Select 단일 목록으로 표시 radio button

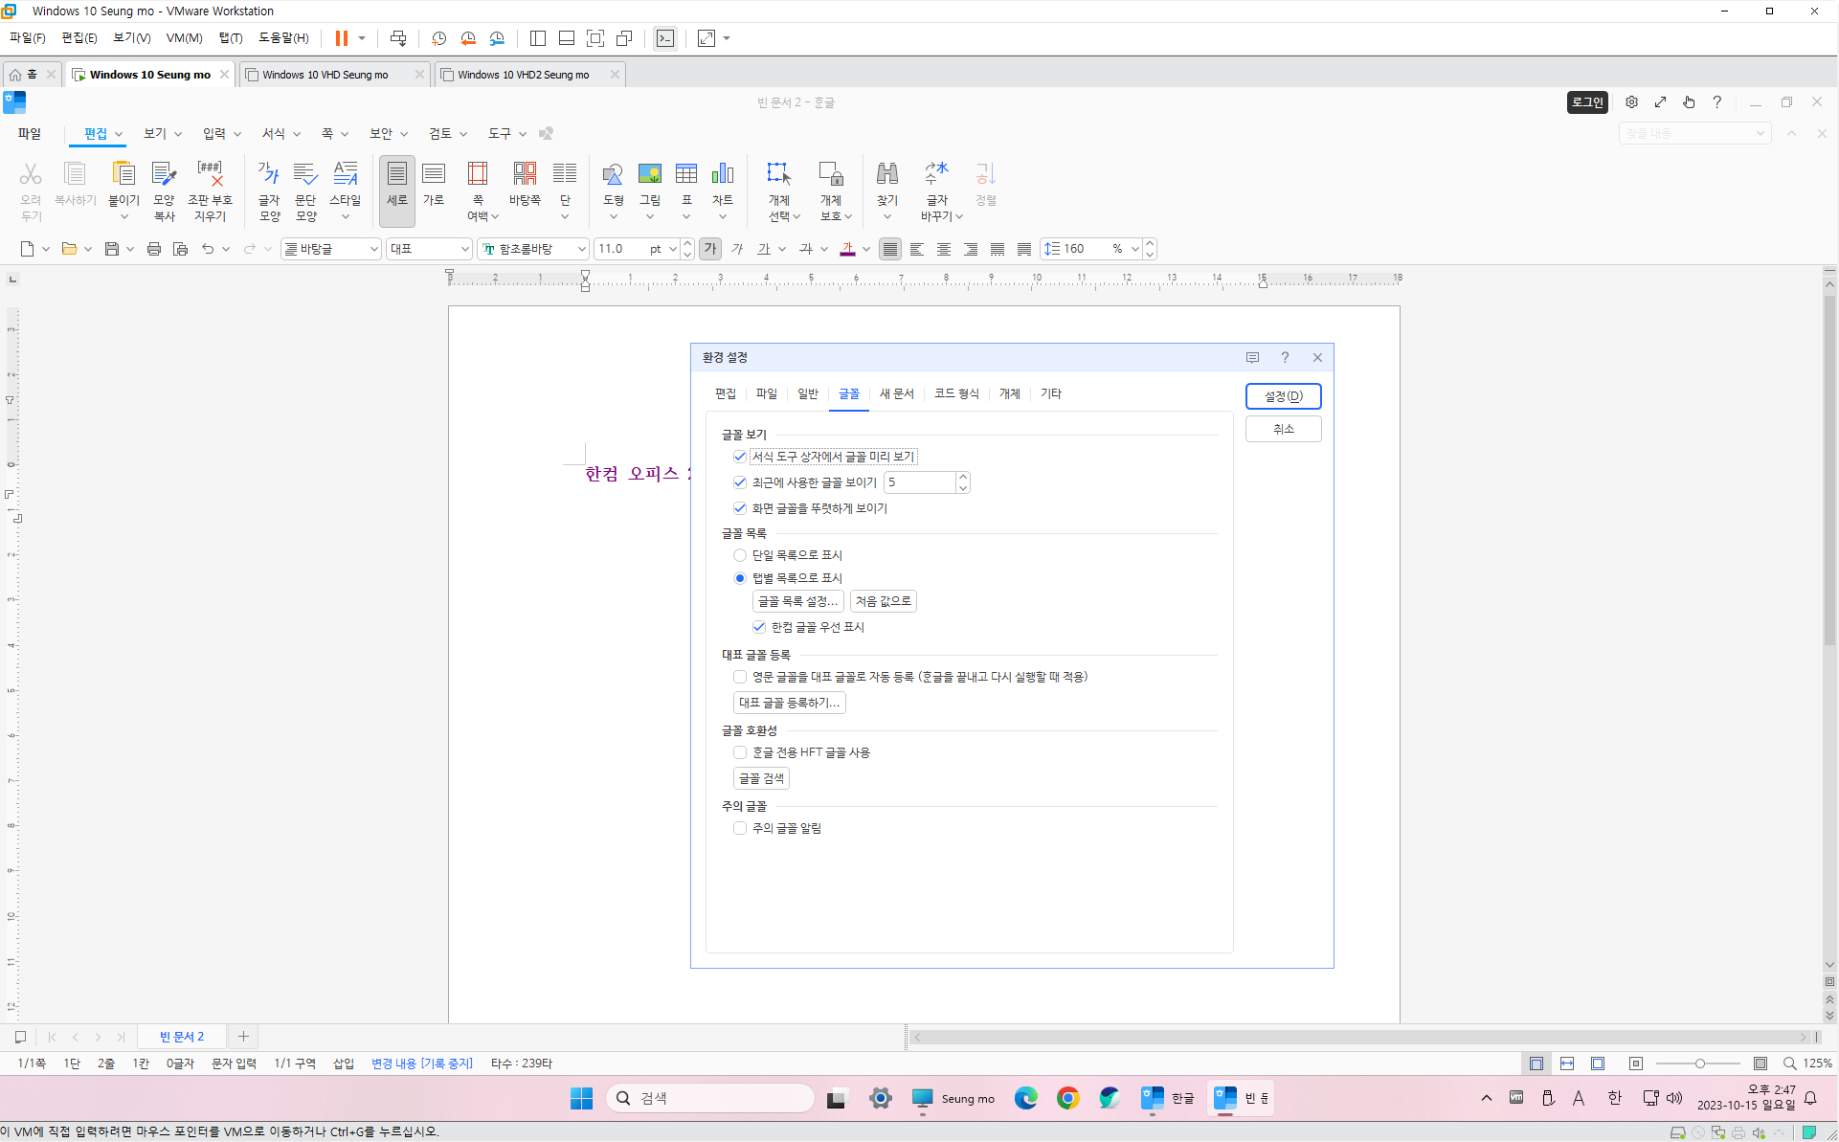[x=740, y=555]
